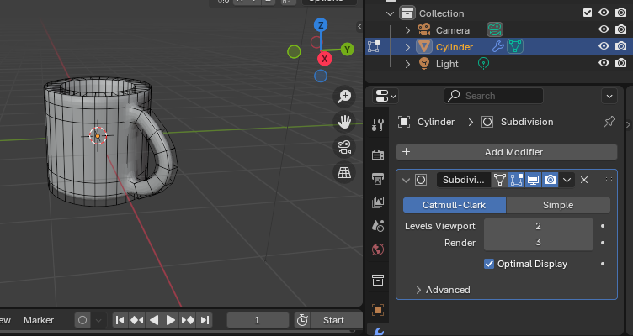This screenshot has height=336, width=633.
Task: Click the pan view hand icon
Action: (343, 122)
